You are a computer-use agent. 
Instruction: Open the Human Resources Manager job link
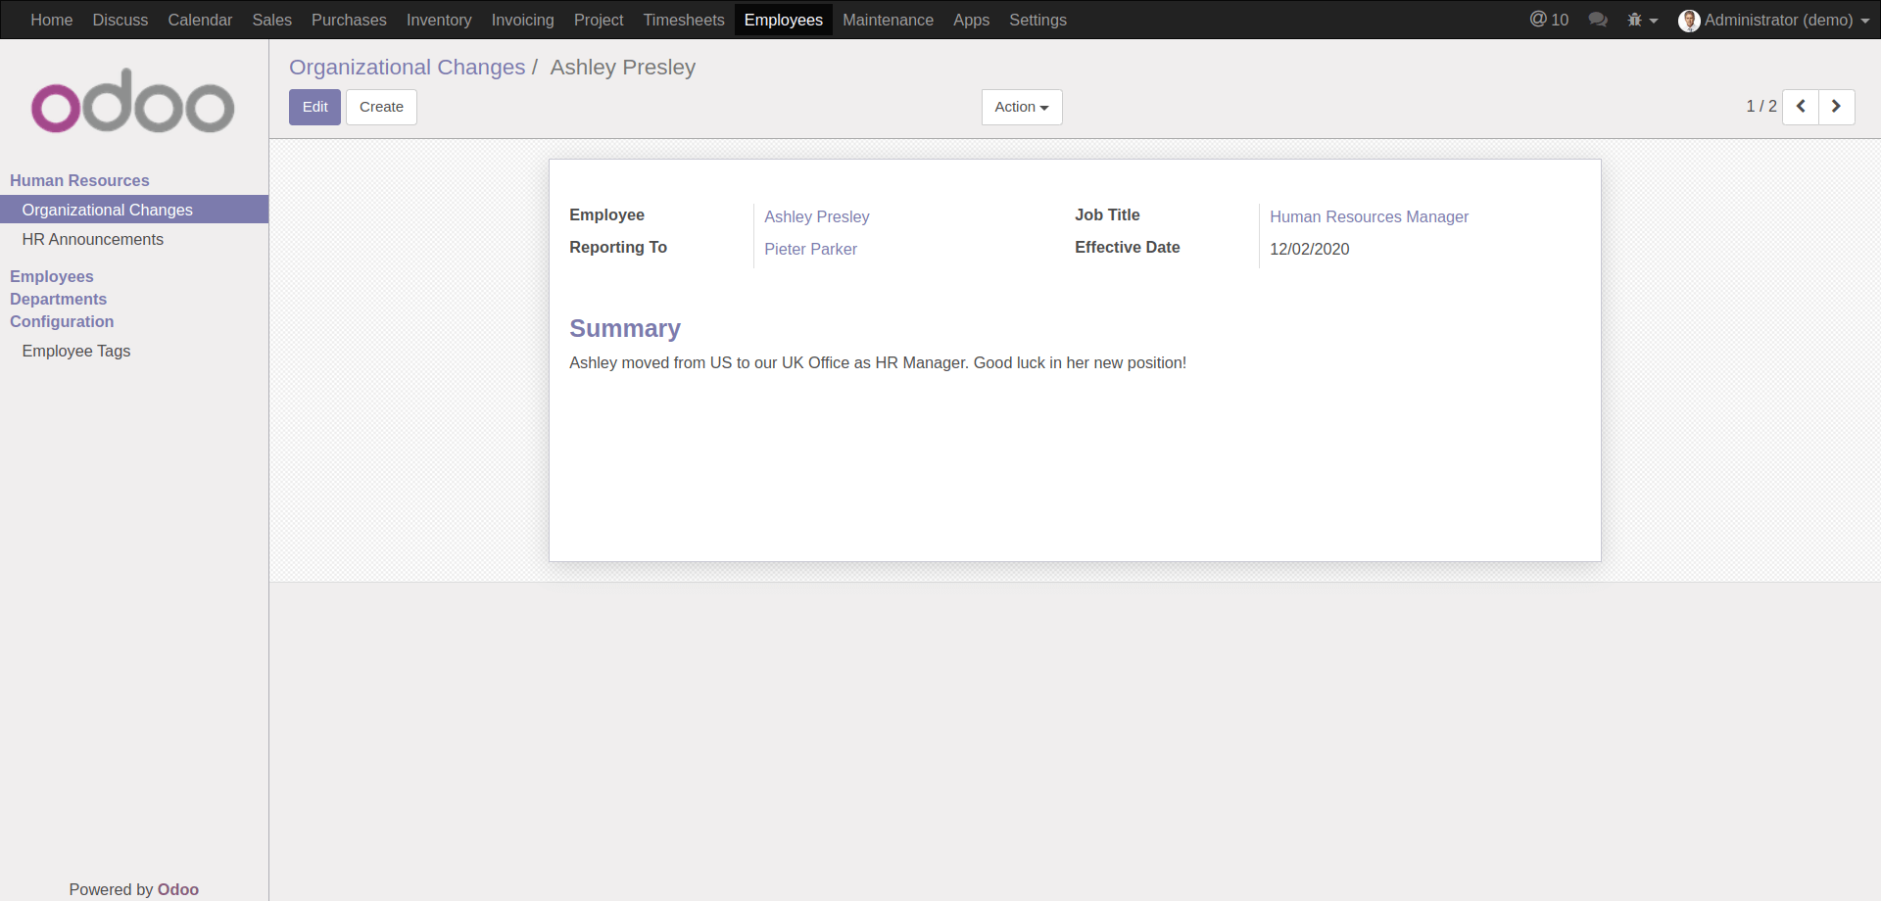coord(1369,216)
